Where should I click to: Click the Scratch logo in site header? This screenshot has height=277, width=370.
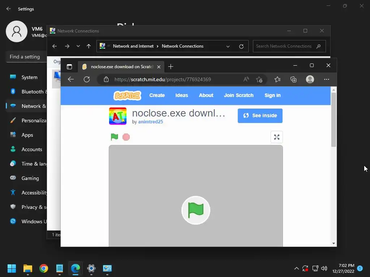128,95
